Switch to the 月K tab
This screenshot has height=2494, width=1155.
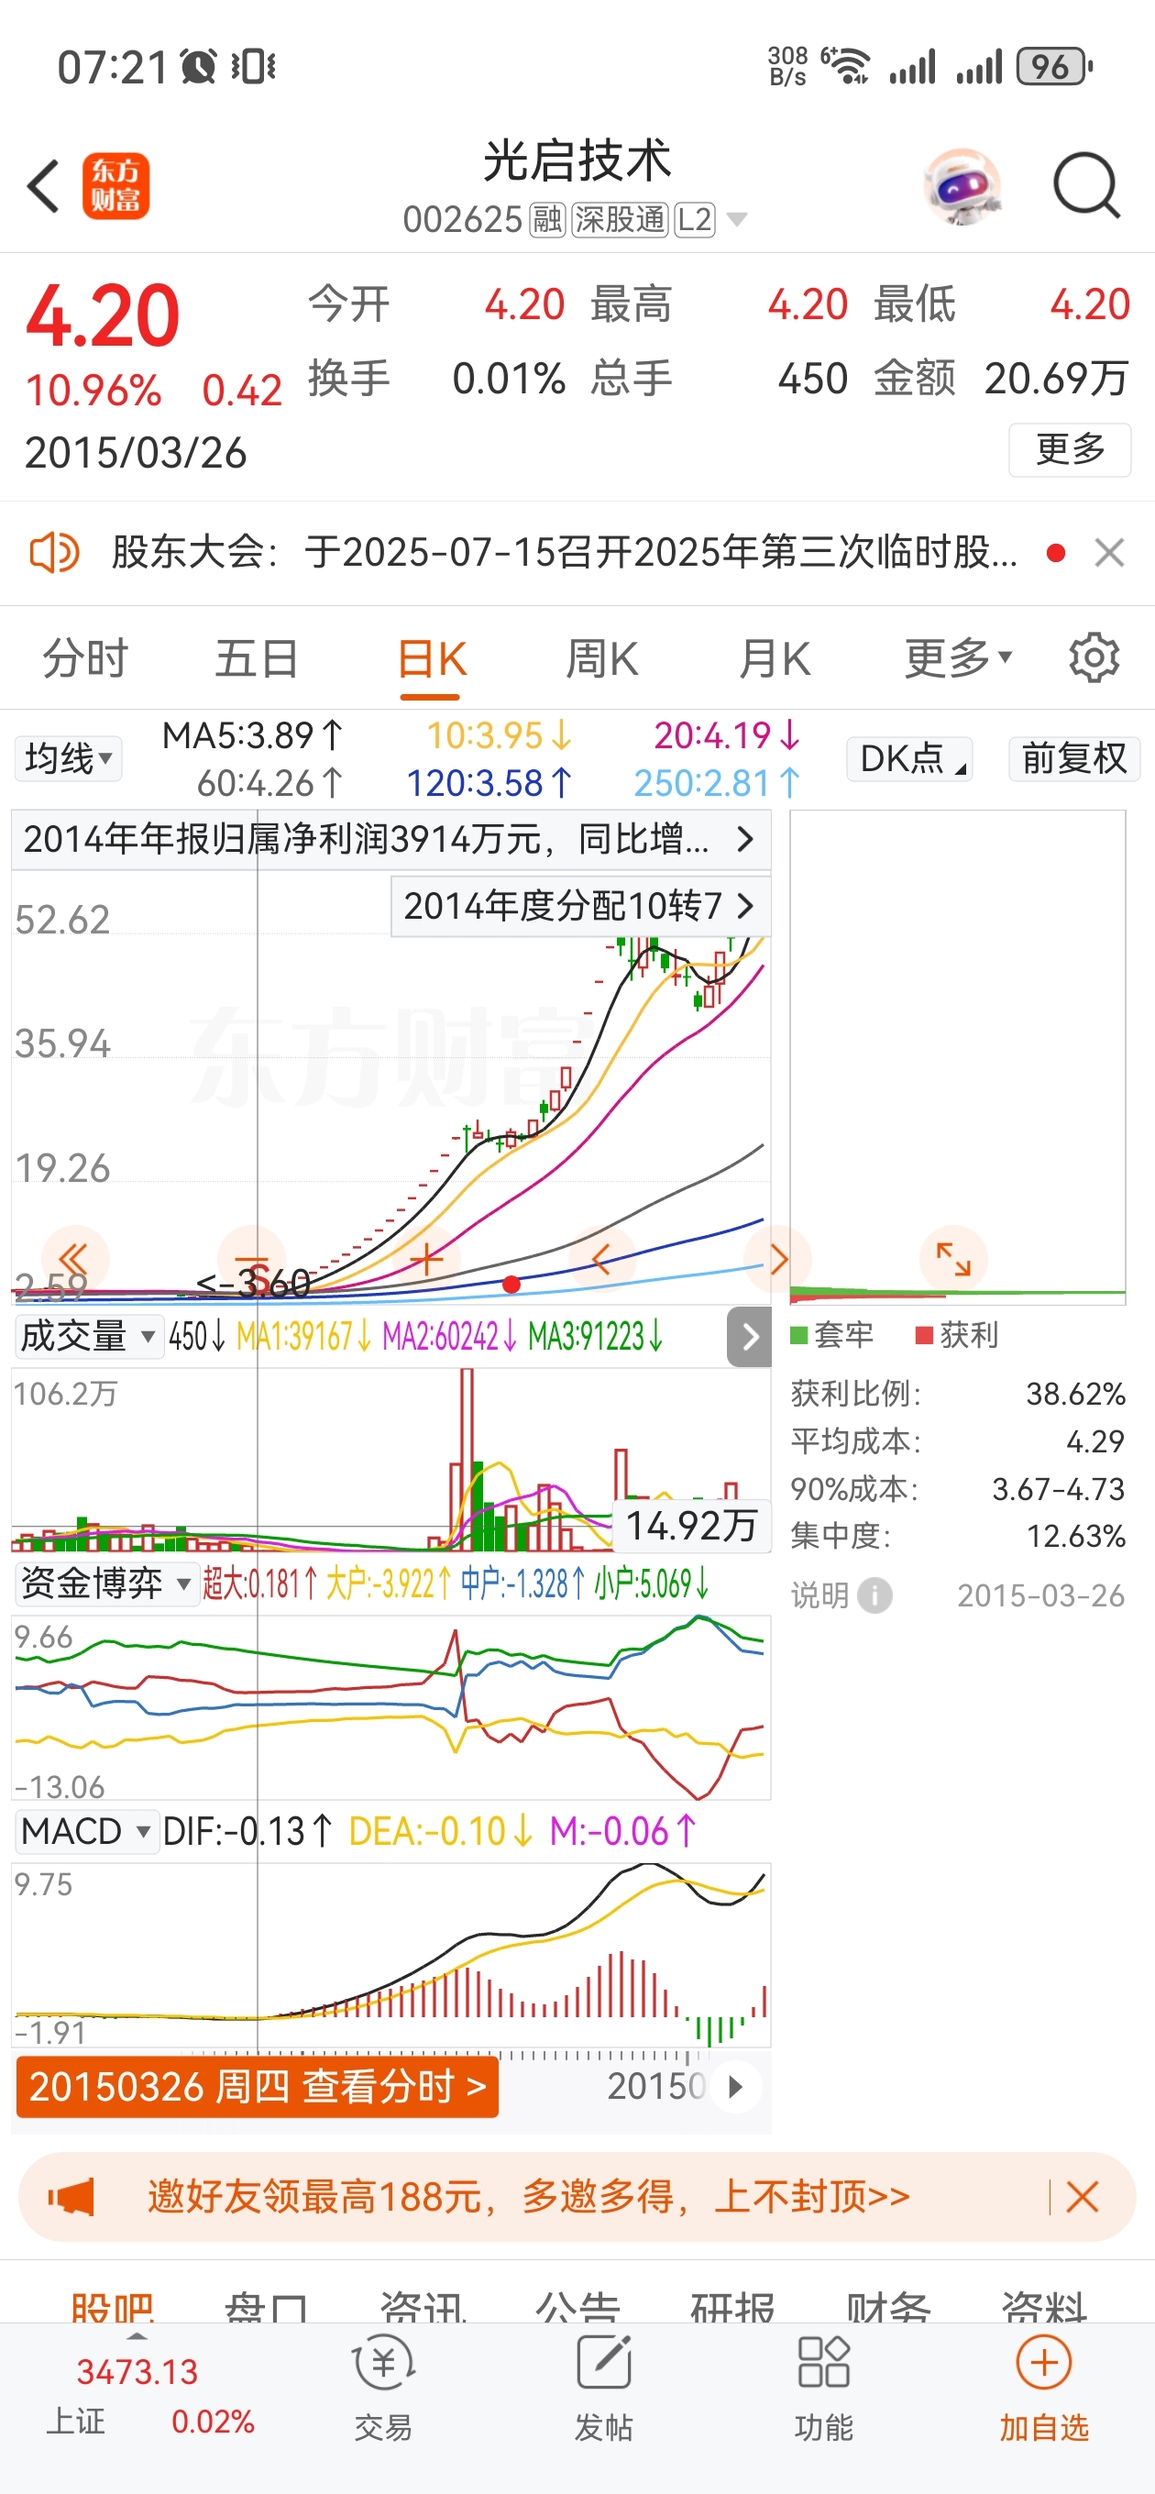(x=774, y=659)
